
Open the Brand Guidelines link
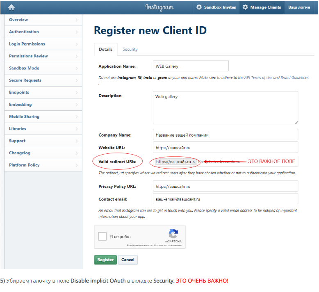pos(294,78)
